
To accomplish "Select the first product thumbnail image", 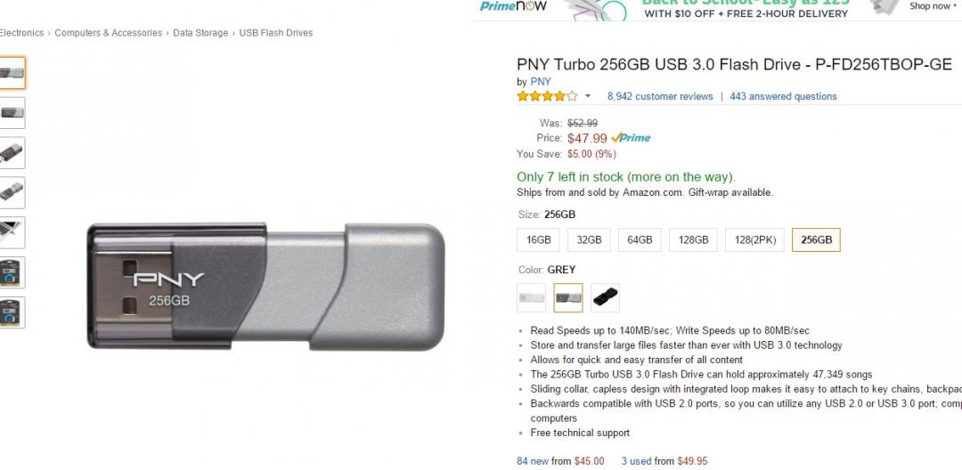I will click(x=12, y=73).
